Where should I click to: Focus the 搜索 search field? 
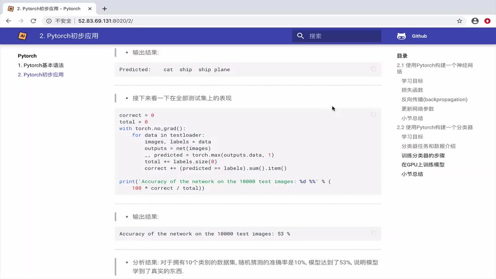[x=336, y=36]
